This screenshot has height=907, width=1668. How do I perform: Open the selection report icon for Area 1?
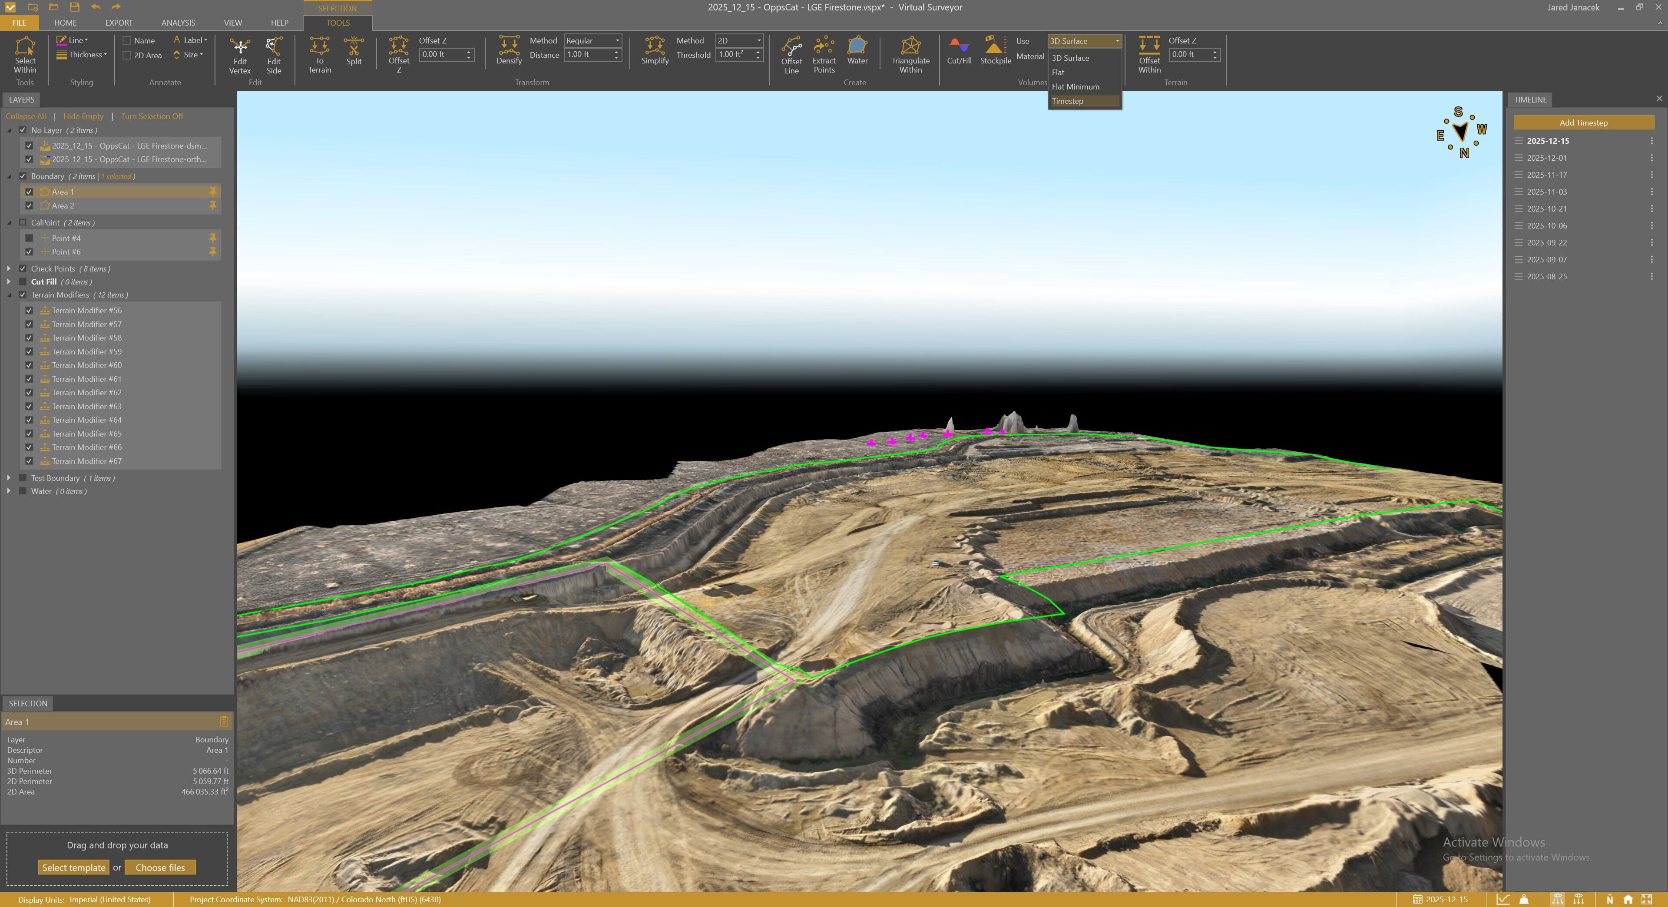[x=224, y=721]
